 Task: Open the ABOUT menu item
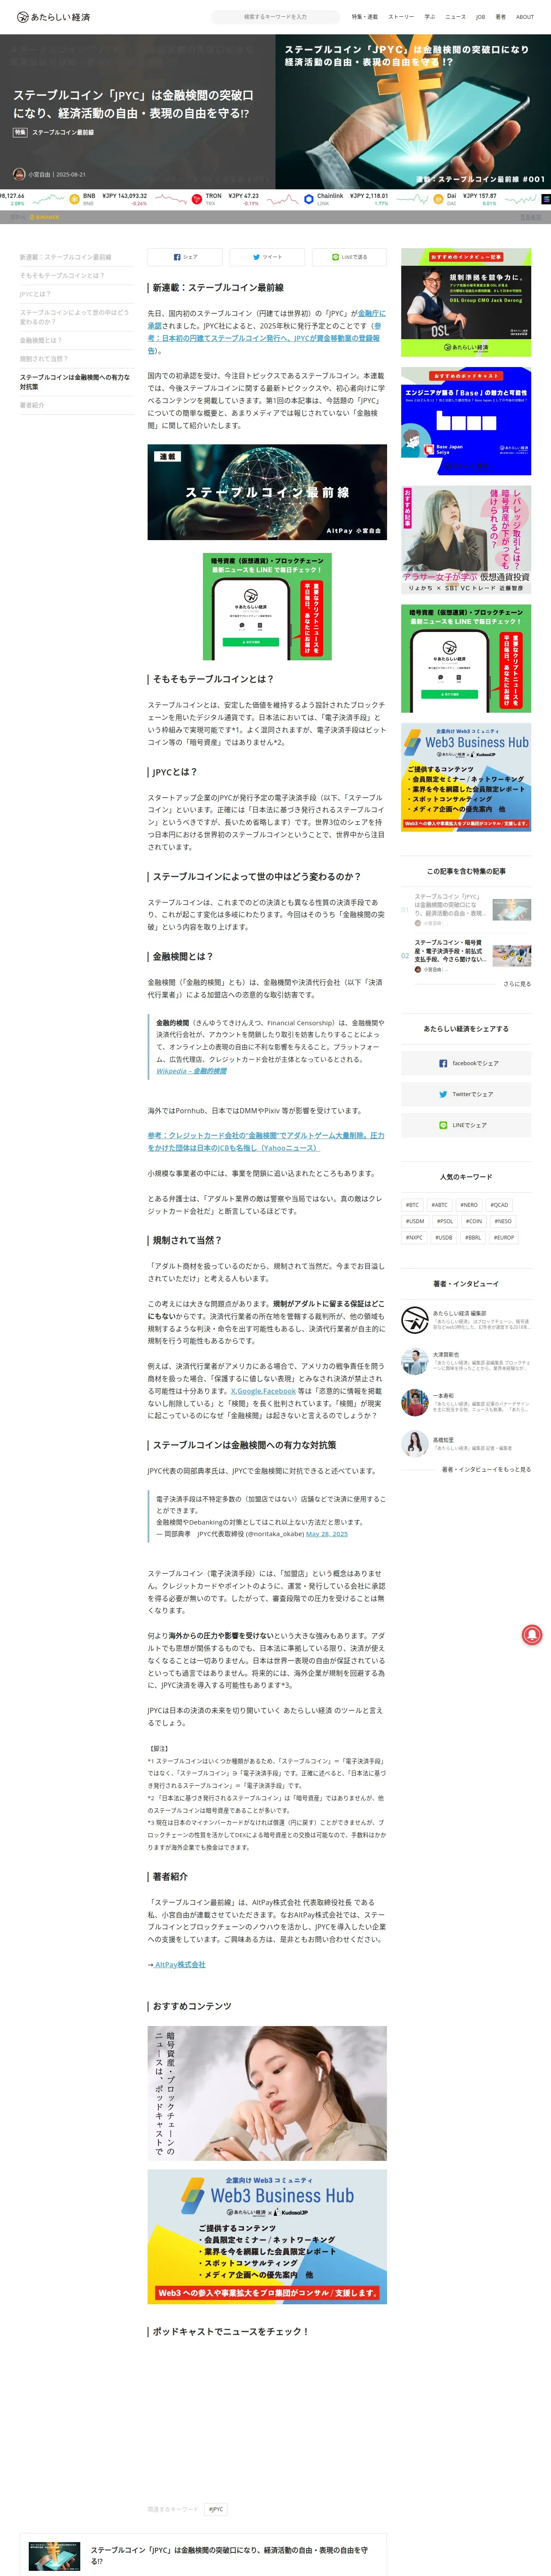click(x=525, y=17)
